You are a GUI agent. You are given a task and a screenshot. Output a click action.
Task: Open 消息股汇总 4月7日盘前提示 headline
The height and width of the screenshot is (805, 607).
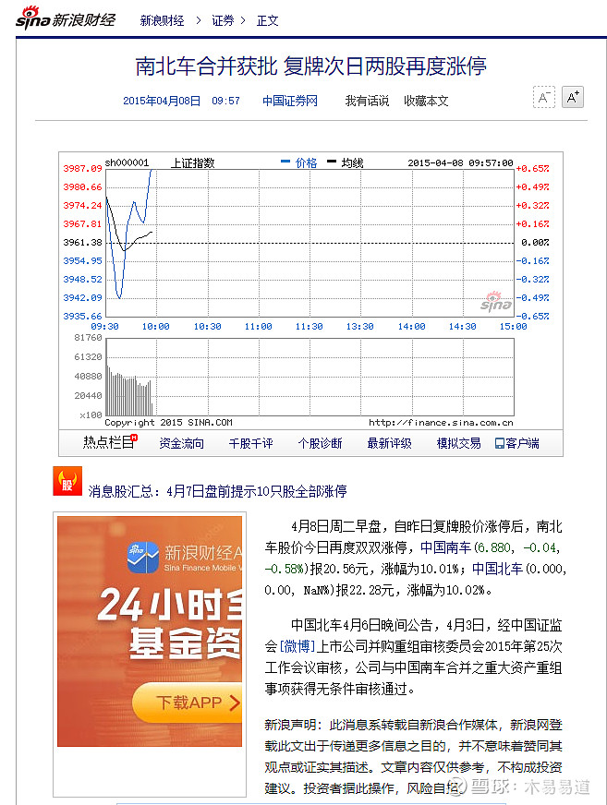click(217, 491)
